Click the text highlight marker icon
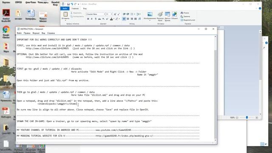272x153 pixels. [x=117, y=19]
